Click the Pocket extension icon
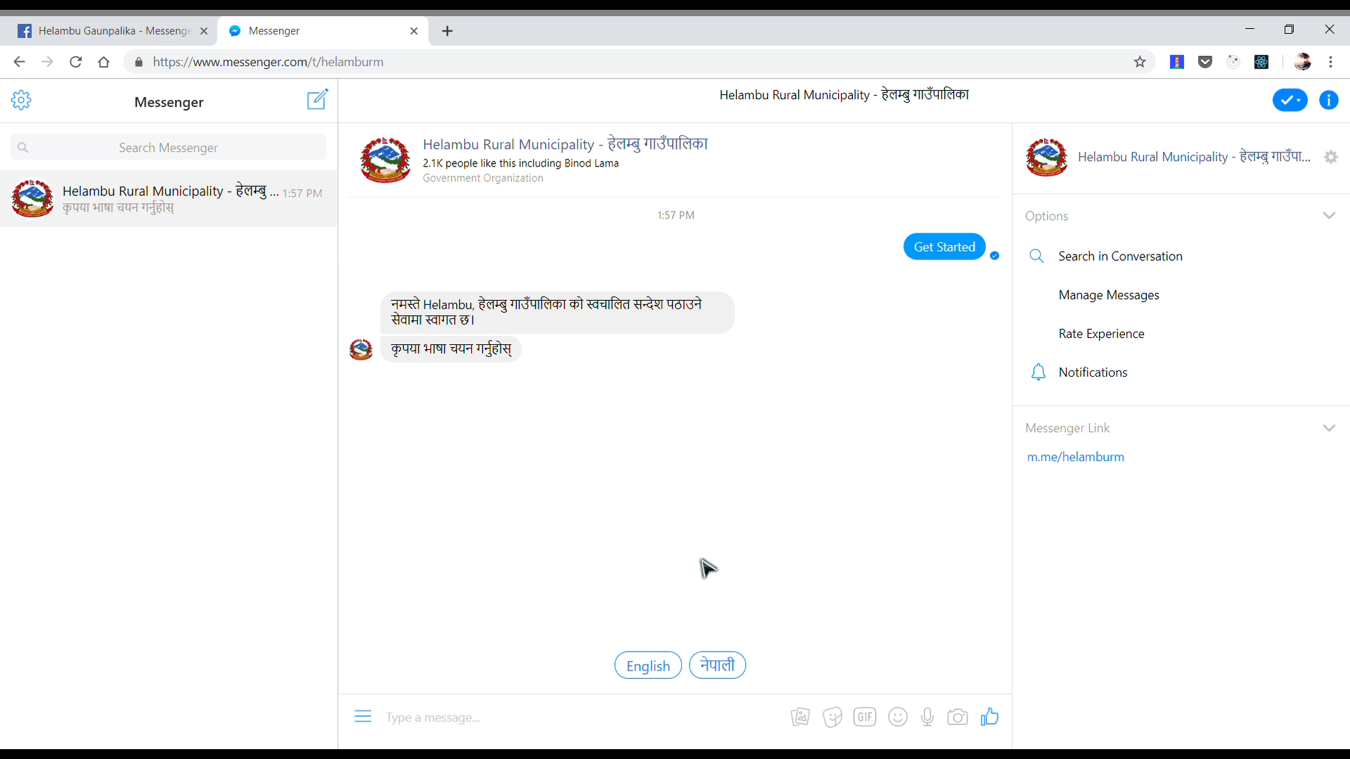 tap(1205, 62)
